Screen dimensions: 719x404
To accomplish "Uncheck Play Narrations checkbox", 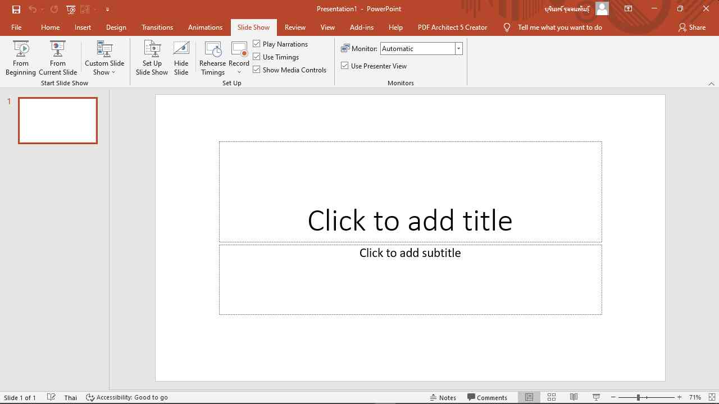I will [257, 44].
